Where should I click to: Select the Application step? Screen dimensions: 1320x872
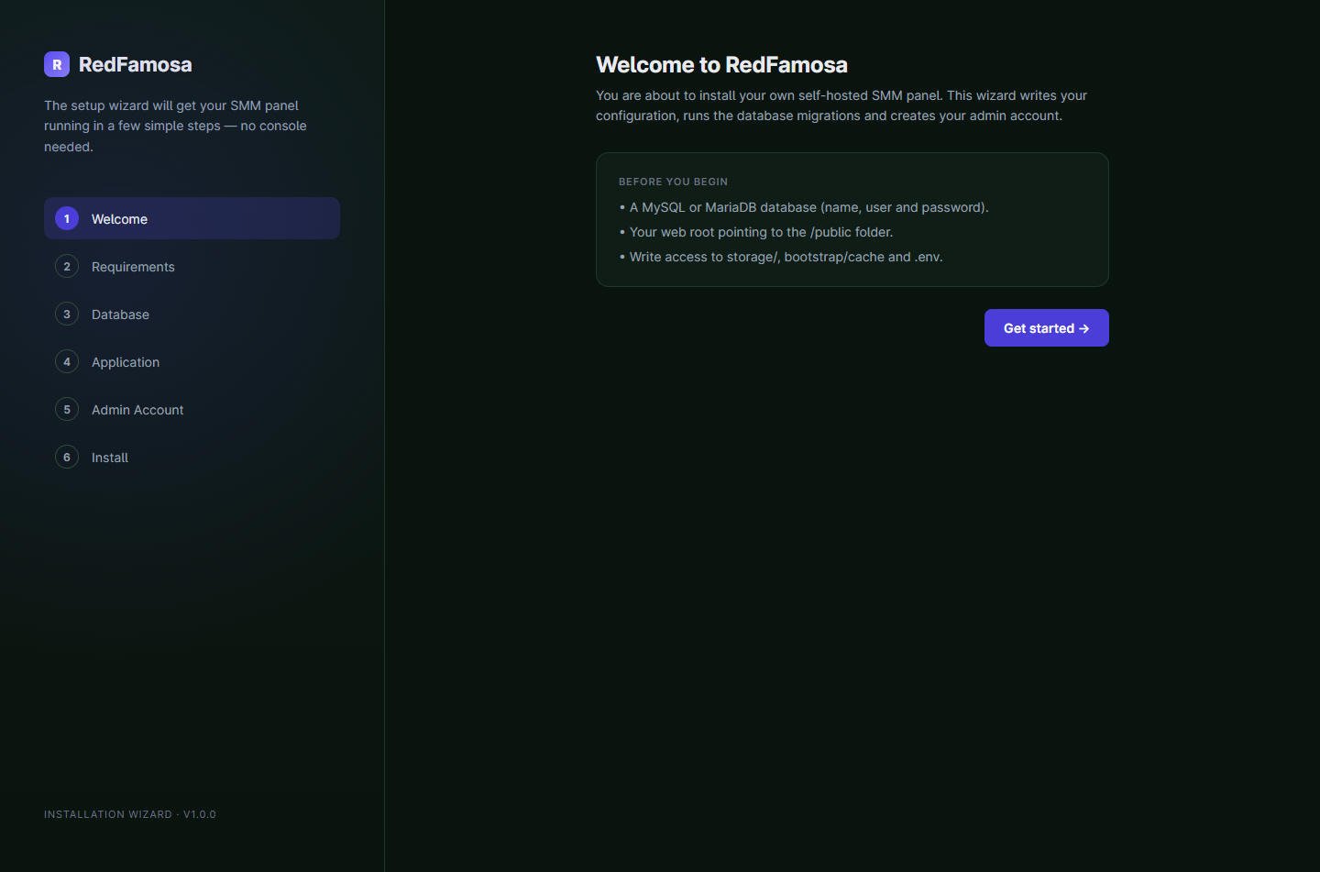click(192, 361)
